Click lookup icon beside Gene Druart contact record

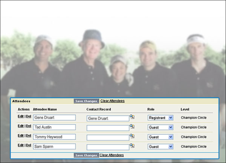pos(132,117)
